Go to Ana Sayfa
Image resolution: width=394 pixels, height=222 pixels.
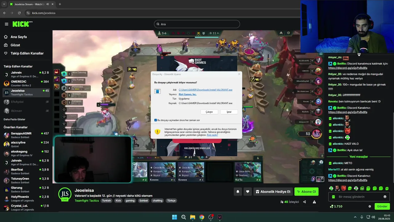point(18,37)
